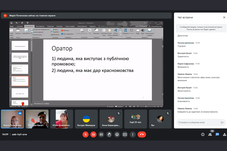Open the Конструктор ribbon tab
The width and height of the screenshot is (227, 151).
coord(40,26)
